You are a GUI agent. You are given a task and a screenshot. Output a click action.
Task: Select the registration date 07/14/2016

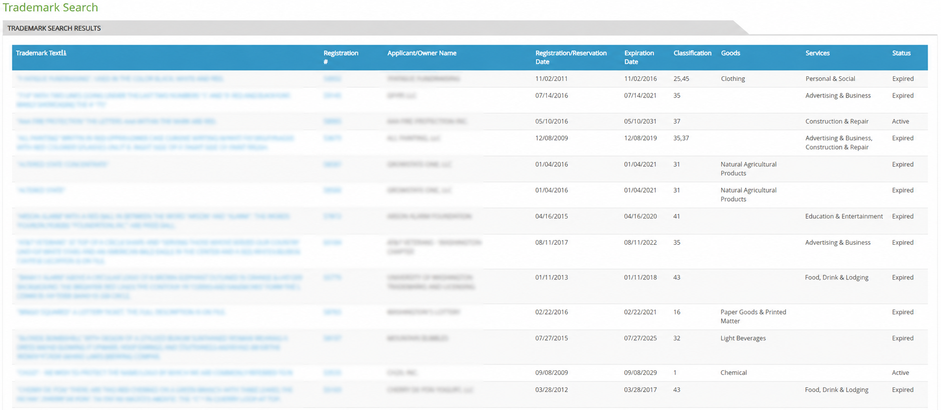tap(552, 96)
